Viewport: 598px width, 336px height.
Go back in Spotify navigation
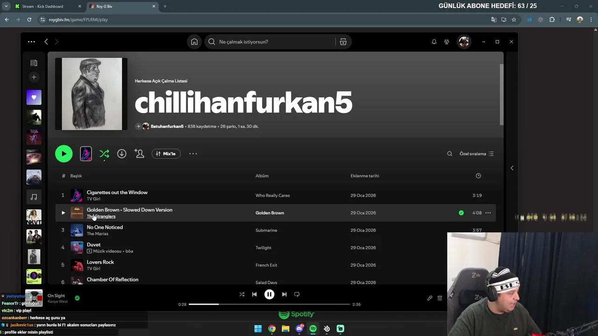pyautogui.click(x=46, y=42)
